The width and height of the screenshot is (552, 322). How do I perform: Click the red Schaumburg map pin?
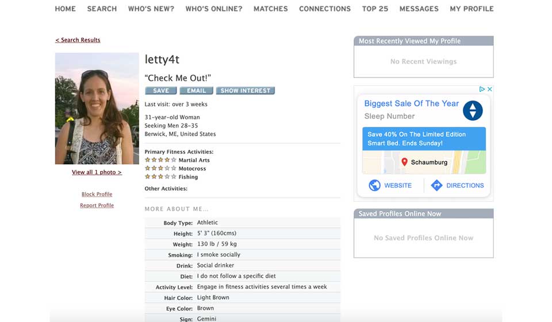pos(404,162)
